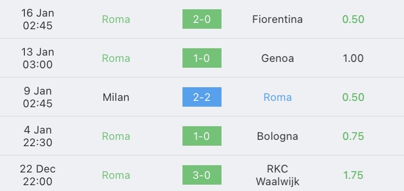Select Roma in the 4 Jan row
Screen dimensions: 404x191
point(116,136)
